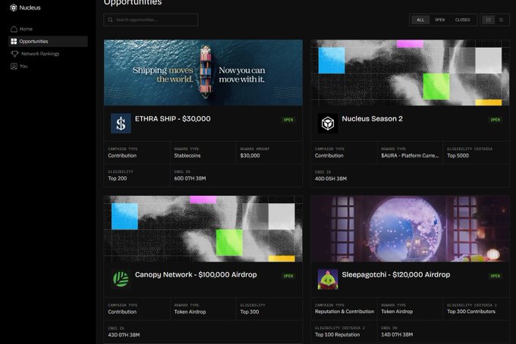Click the Nucleus logo icon
516x344 pixels.
[x=13, y=8]
